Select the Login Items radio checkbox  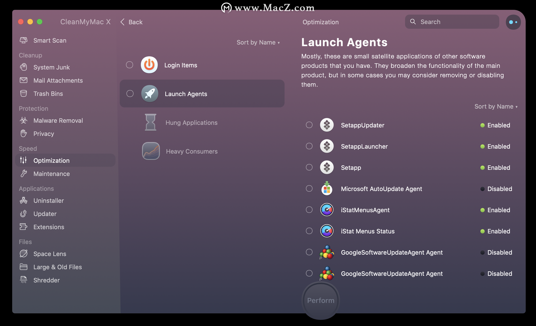point(130,65)
